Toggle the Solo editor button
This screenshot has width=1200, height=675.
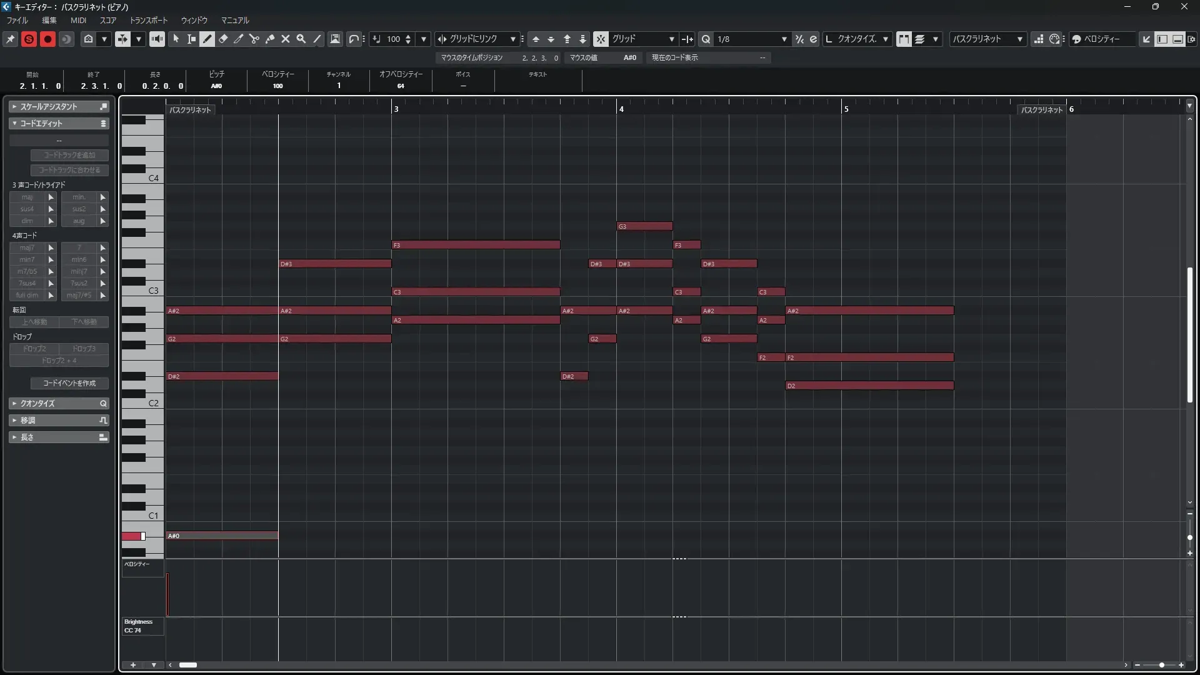coord(29,39)
